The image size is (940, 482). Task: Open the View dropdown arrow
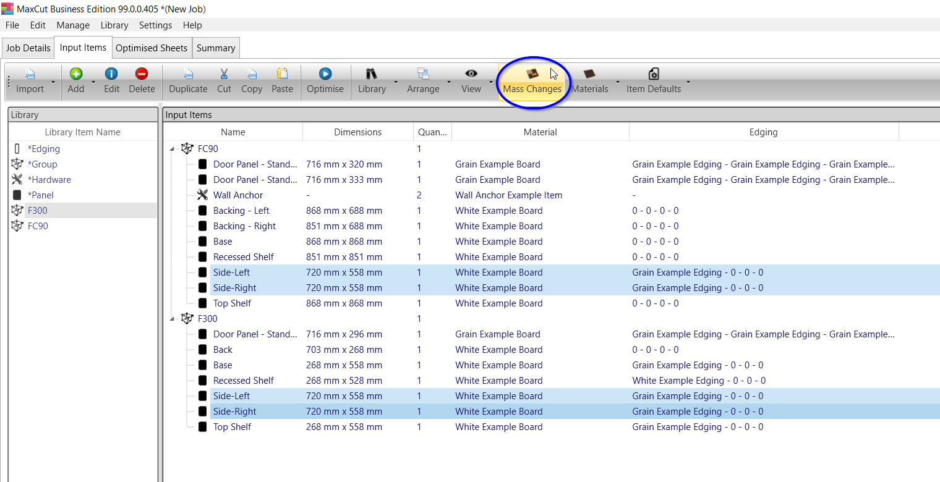point(491,82)
